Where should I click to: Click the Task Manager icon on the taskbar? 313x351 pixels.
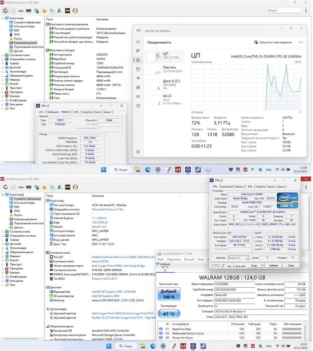pos(208,169)
